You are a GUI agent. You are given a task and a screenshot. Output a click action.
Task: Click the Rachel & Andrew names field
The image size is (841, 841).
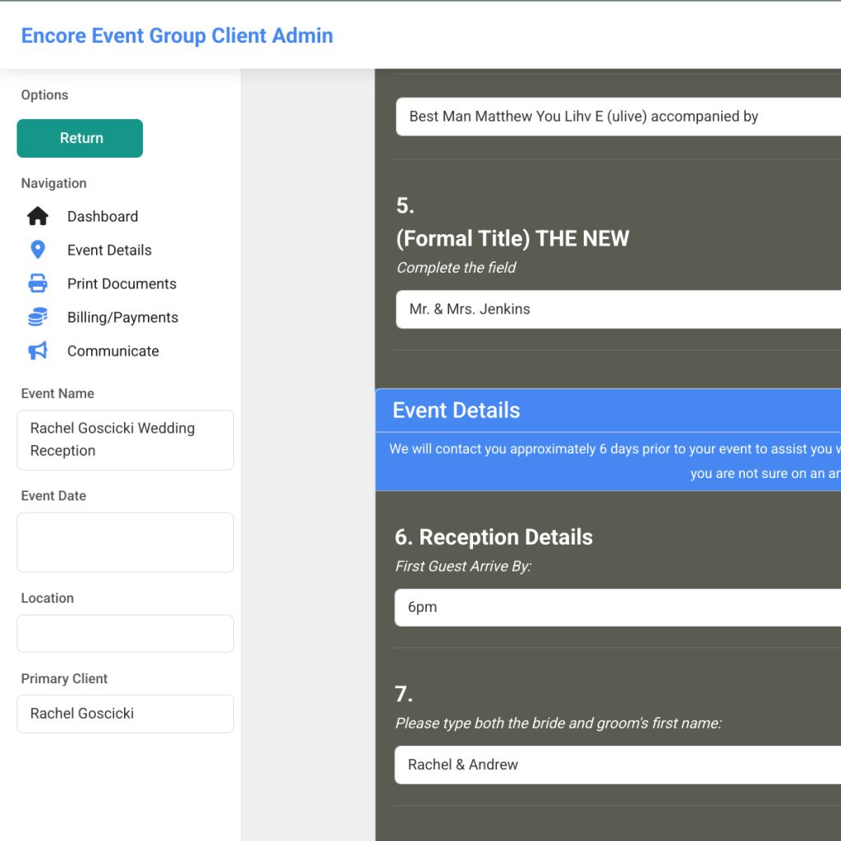tap(618, 765)
